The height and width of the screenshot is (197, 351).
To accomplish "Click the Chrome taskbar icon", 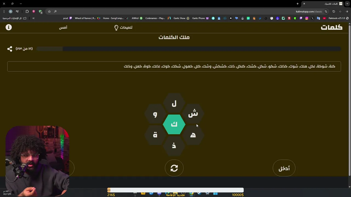I will [191, 194].
